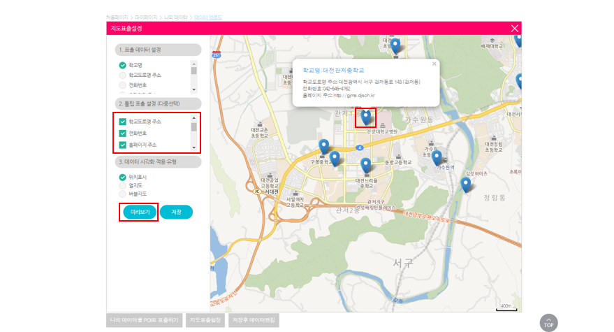Uncheck 전화번호 tooltip checkbox
This screenshot has width=614, height=332.
(x=122, y=133)
